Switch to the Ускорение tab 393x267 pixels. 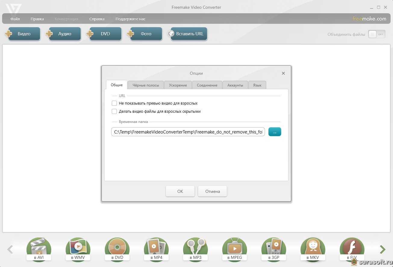178,85
